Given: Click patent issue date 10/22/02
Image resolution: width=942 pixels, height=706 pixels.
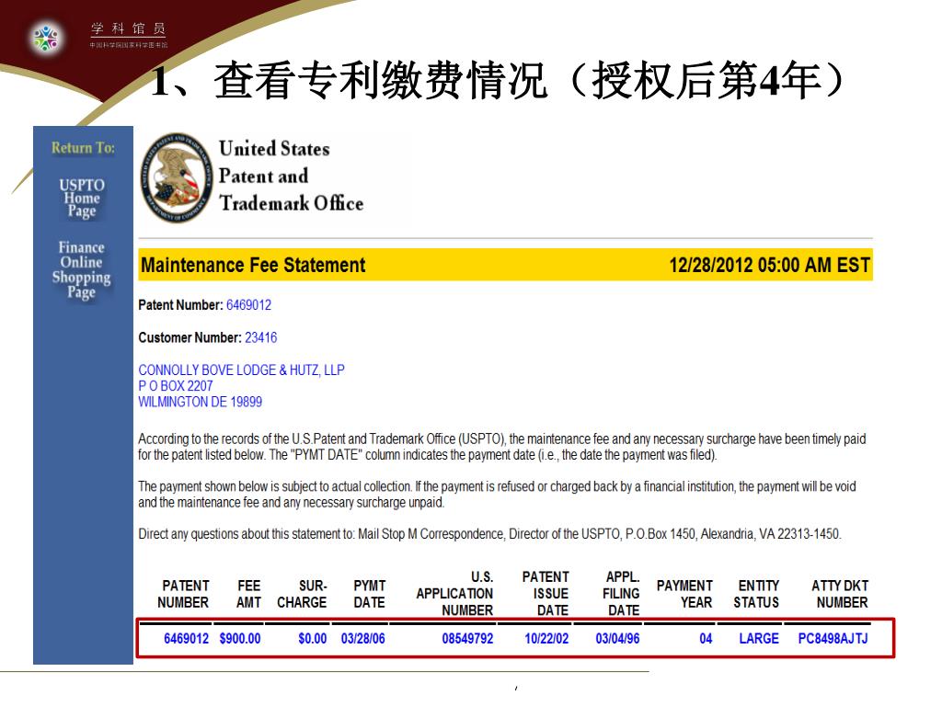Looking at the screenshot, I should click(x=546, y=639).
